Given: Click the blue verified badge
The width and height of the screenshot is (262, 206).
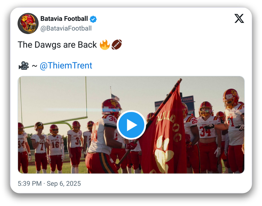Looking at the screenshot, I should [x=93, y=19].
